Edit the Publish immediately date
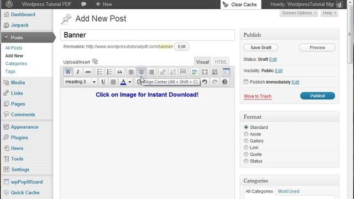Image resolution: width=354 pixels, height=199 pixels. pos(295,82)
